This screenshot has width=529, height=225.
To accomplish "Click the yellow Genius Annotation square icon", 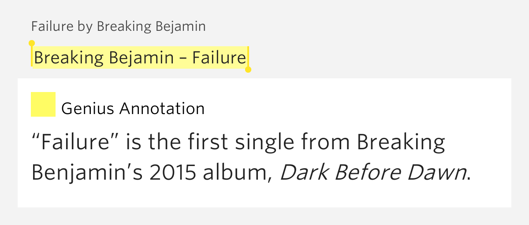I will point(43,104).
